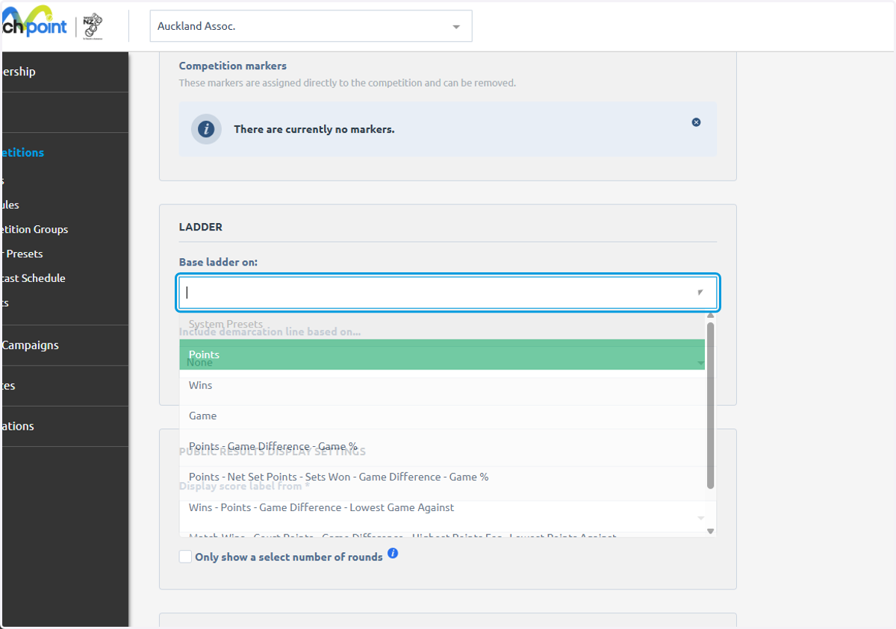Select the Points ladder option
Viewport: 896px width, 629px height.
pos(442,354)
